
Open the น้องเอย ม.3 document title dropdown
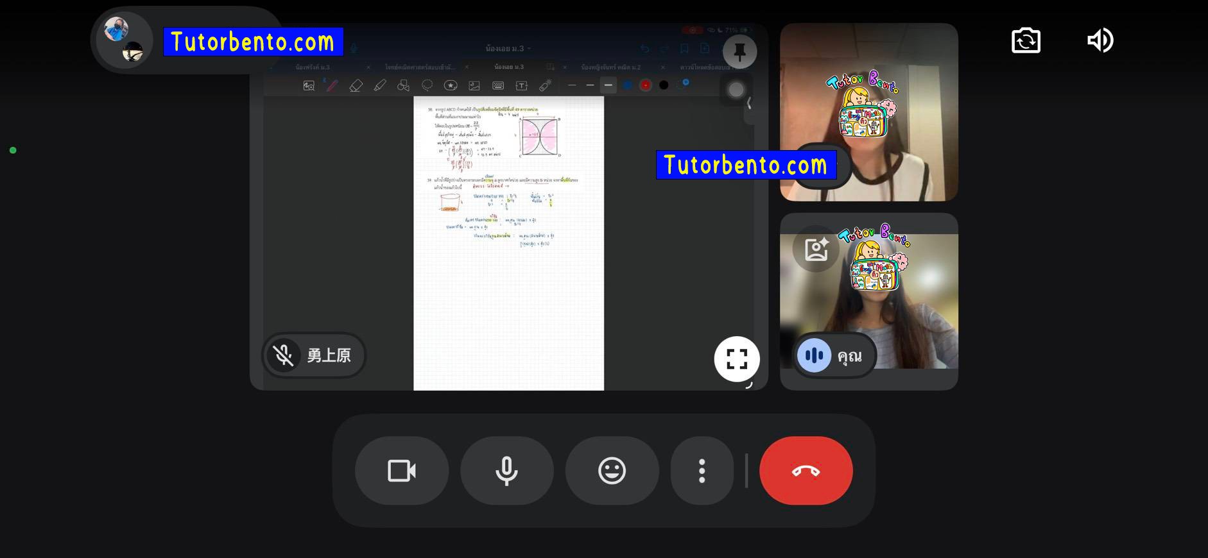click(x=508, y=48)
